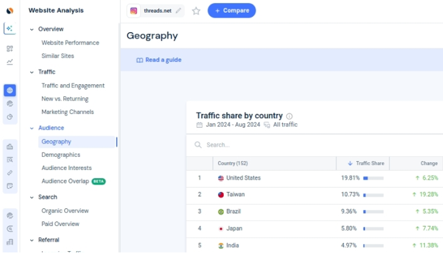Click the country Search field

(272, 145)
